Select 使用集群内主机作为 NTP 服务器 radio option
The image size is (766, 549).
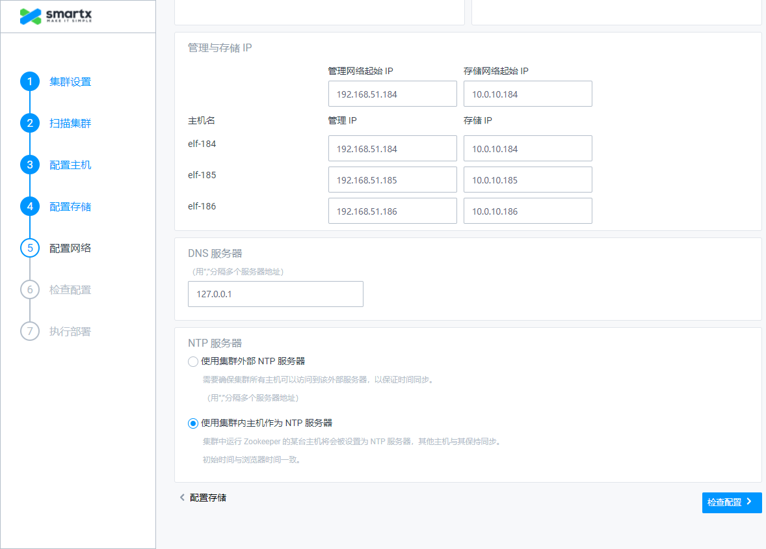tap(193, 423)
